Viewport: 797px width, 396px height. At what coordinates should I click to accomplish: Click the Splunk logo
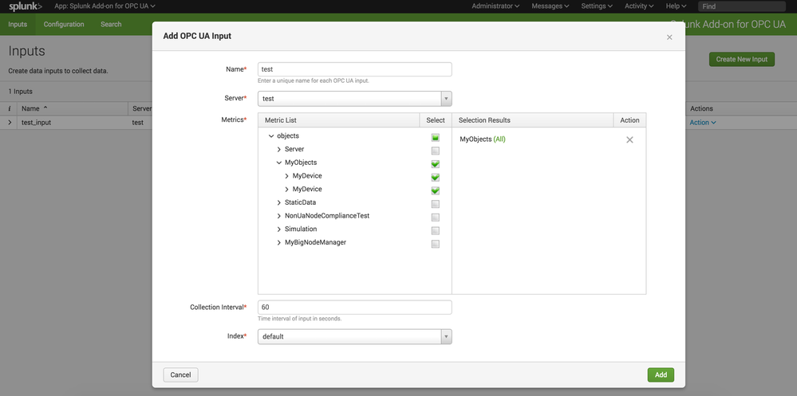point(26,6)
